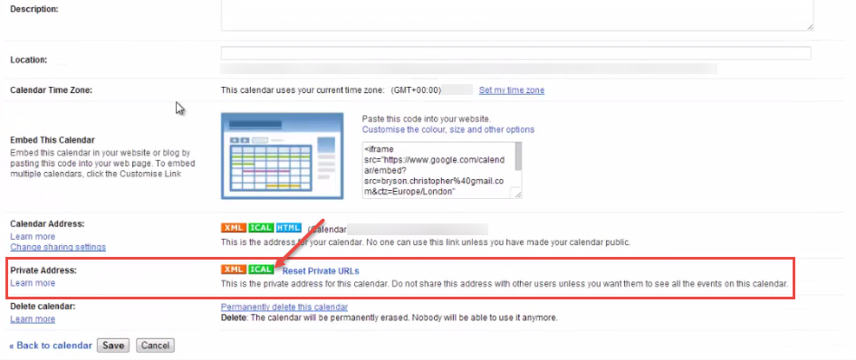Click the orange XML badge in Private Address
The height and width of the screenshot is (360, 856).
click(x=233, y=270)
